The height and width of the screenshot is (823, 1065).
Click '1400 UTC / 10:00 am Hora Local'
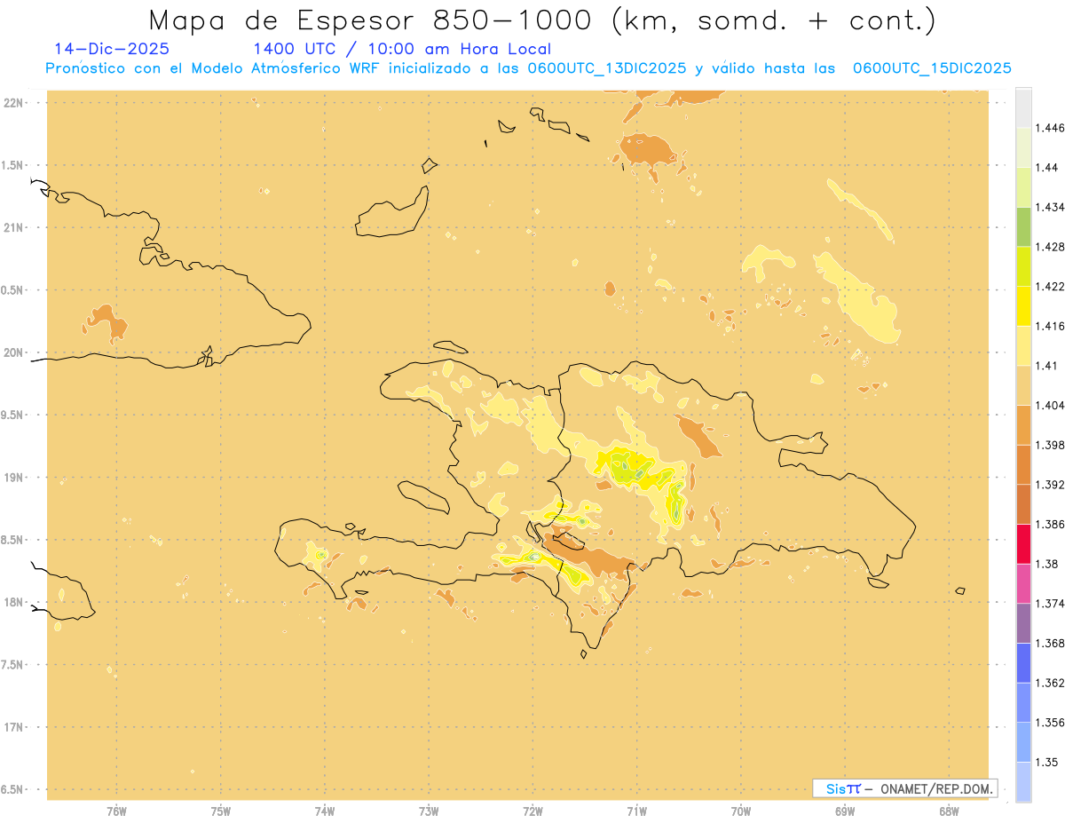click(402, 49)
